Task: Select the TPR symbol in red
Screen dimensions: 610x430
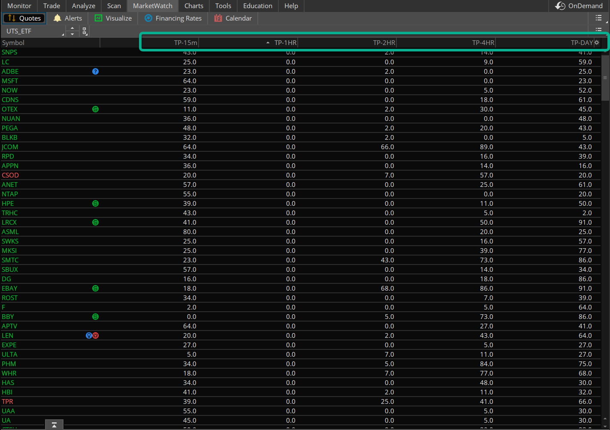Action: click(7, 402)
